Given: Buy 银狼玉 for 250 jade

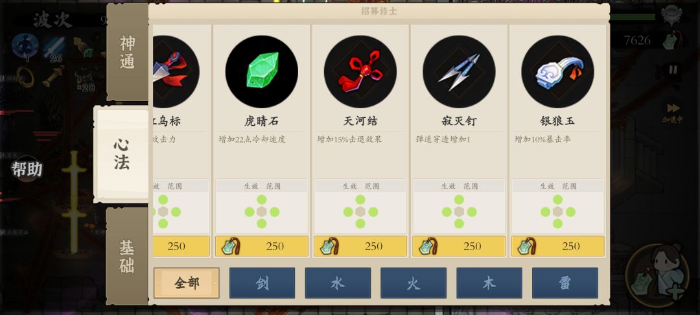Looking at the screenshot, I should point(557,246).
